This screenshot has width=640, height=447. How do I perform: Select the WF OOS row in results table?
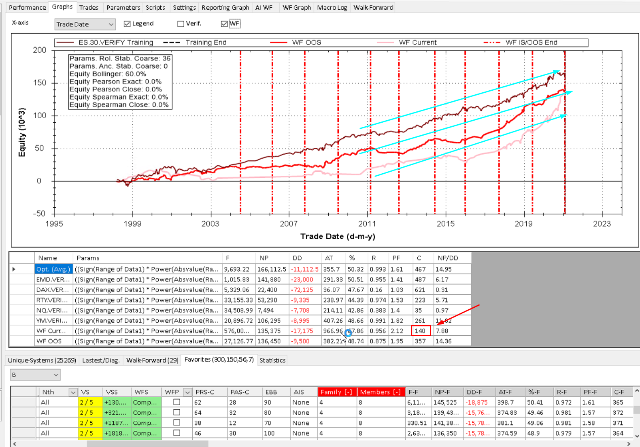49,341
